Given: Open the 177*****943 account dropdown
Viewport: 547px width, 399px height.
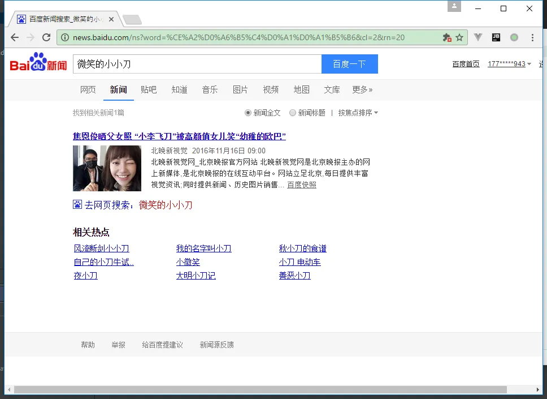Looking at the screenshot, I should 509,64.
